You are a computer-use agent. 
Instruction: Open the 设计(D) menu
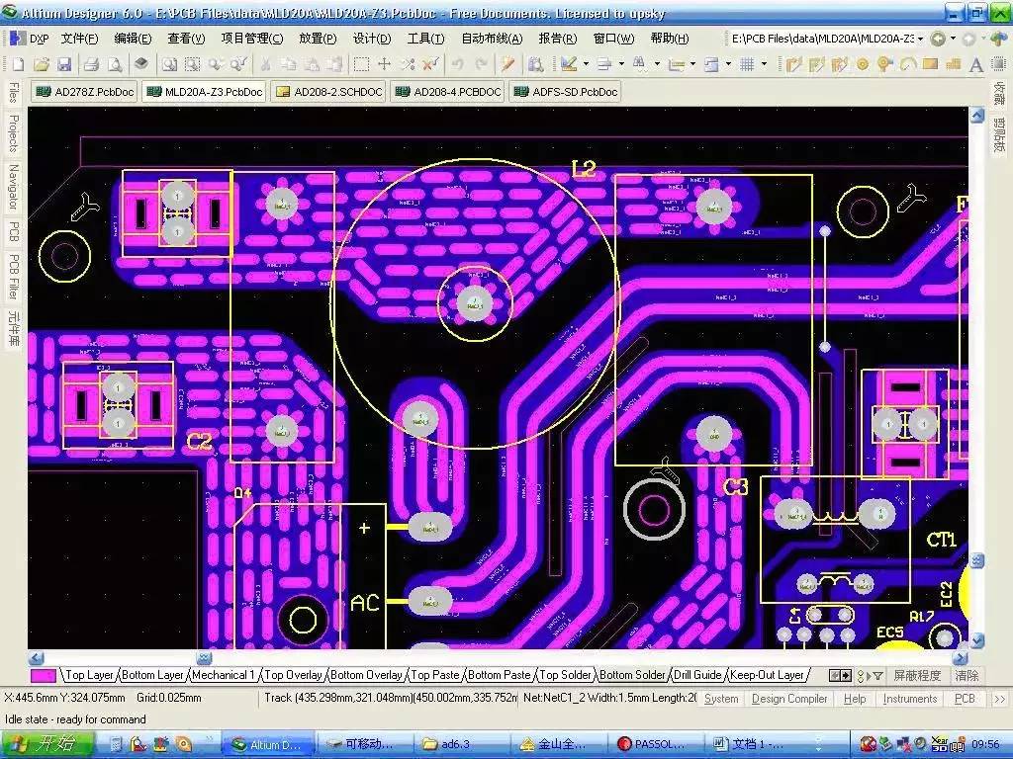[x=372, y=39]
